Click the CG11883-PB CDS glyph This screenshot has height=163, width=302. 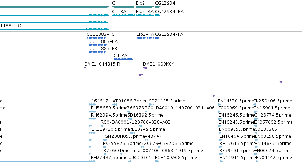coord(98,52)
